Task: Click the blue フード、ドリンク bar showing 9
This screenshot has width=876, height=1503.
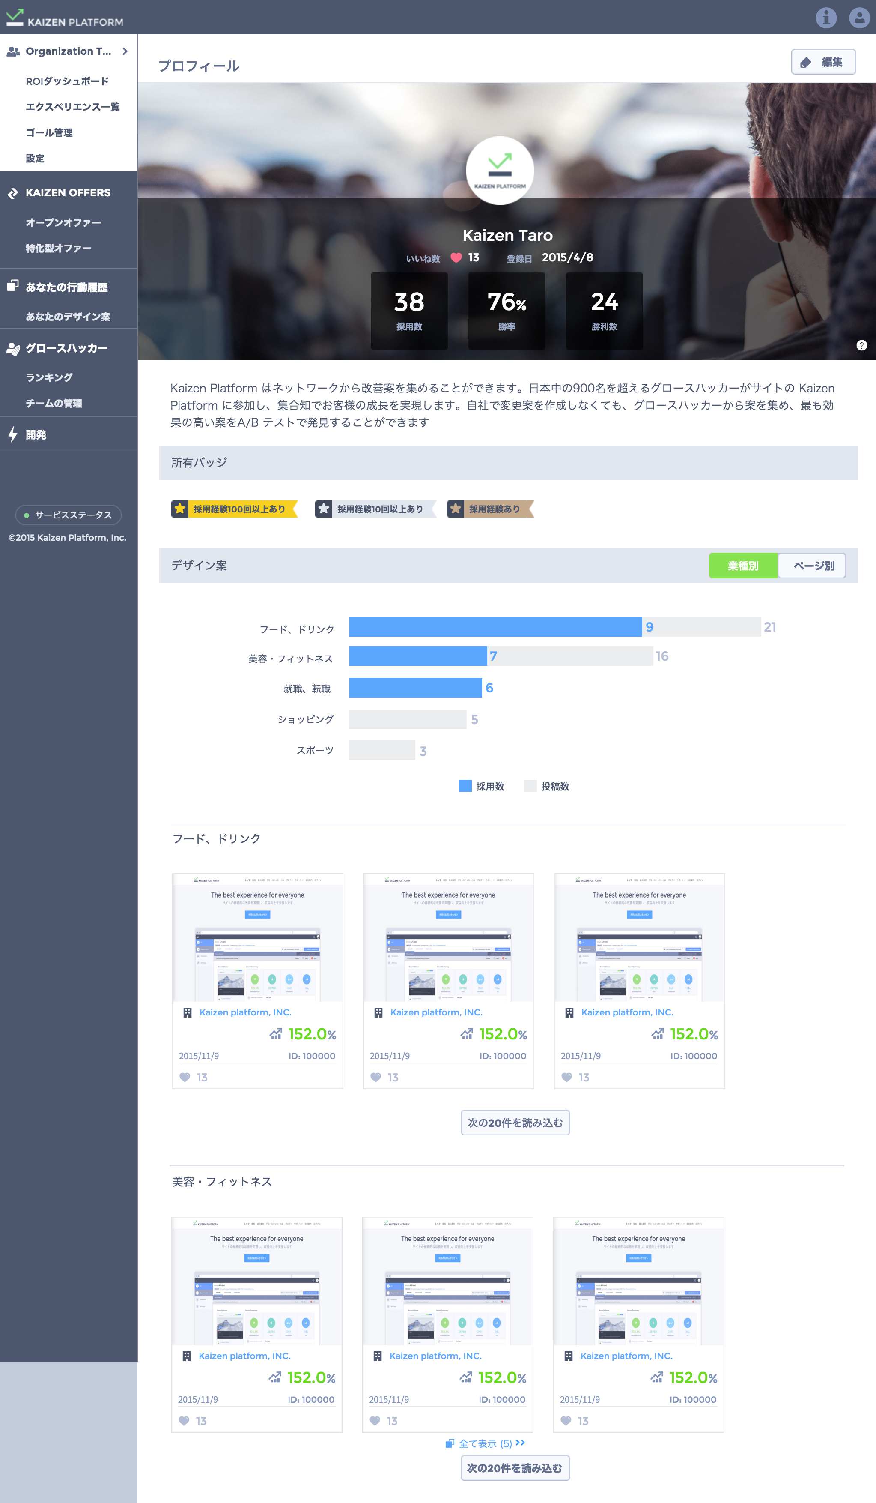Action: point(495,627)
